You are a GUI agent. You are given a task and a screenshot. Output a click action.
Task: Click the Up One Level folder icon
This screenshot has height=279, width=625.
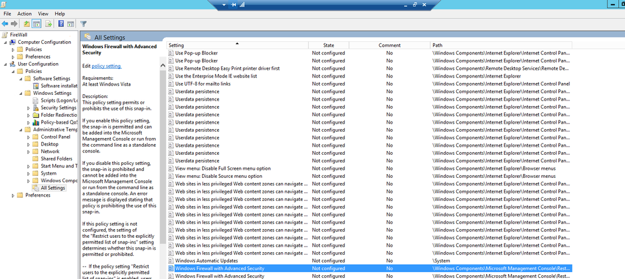[x=26, y=24]
